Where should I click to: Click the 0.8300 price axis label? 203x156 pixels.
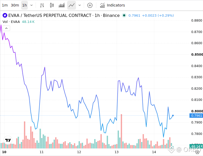196,77
